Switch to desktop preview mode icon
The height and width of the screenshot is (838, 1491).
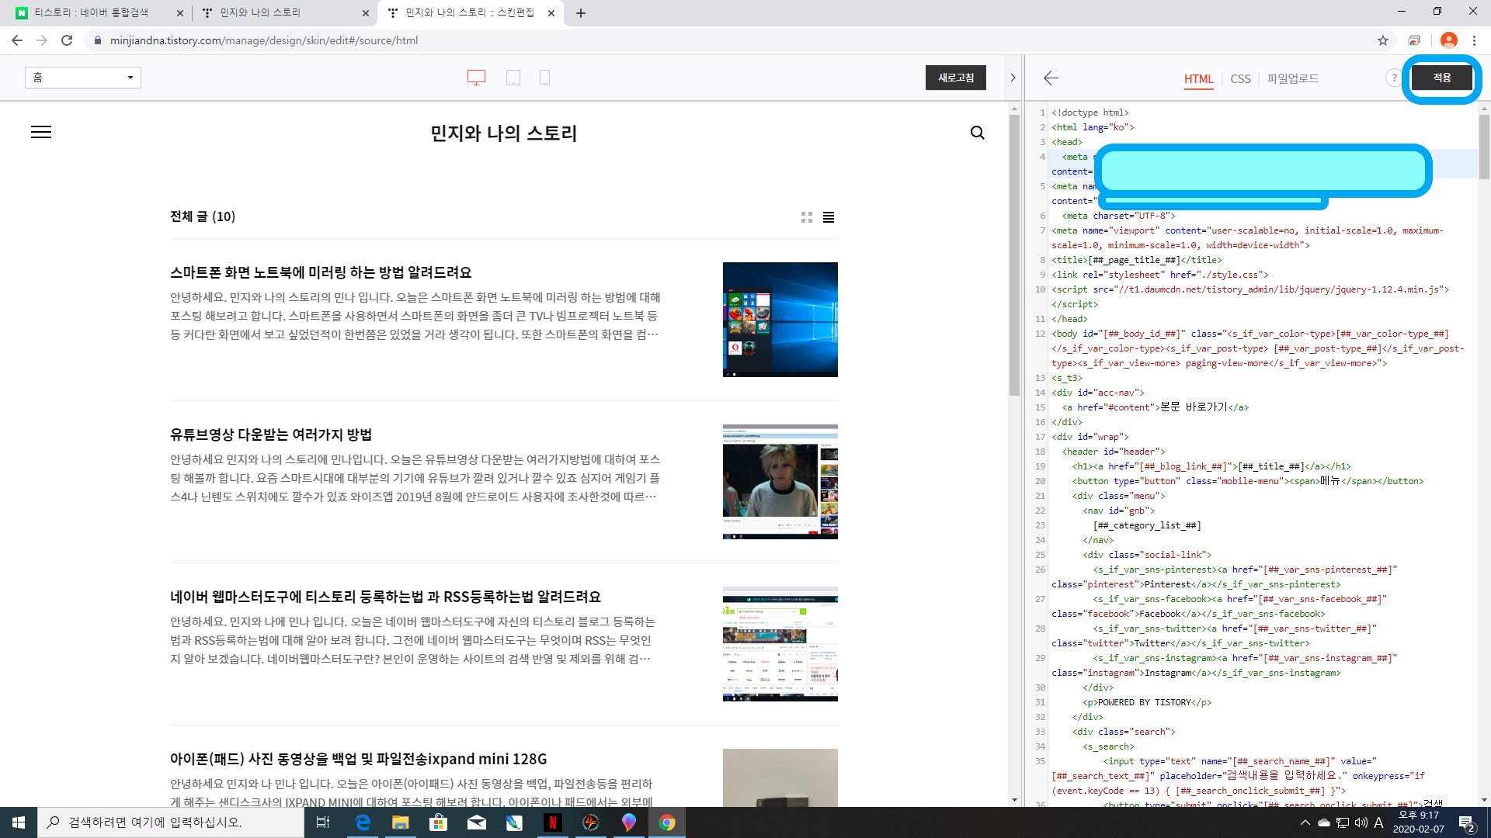(476, 78)
